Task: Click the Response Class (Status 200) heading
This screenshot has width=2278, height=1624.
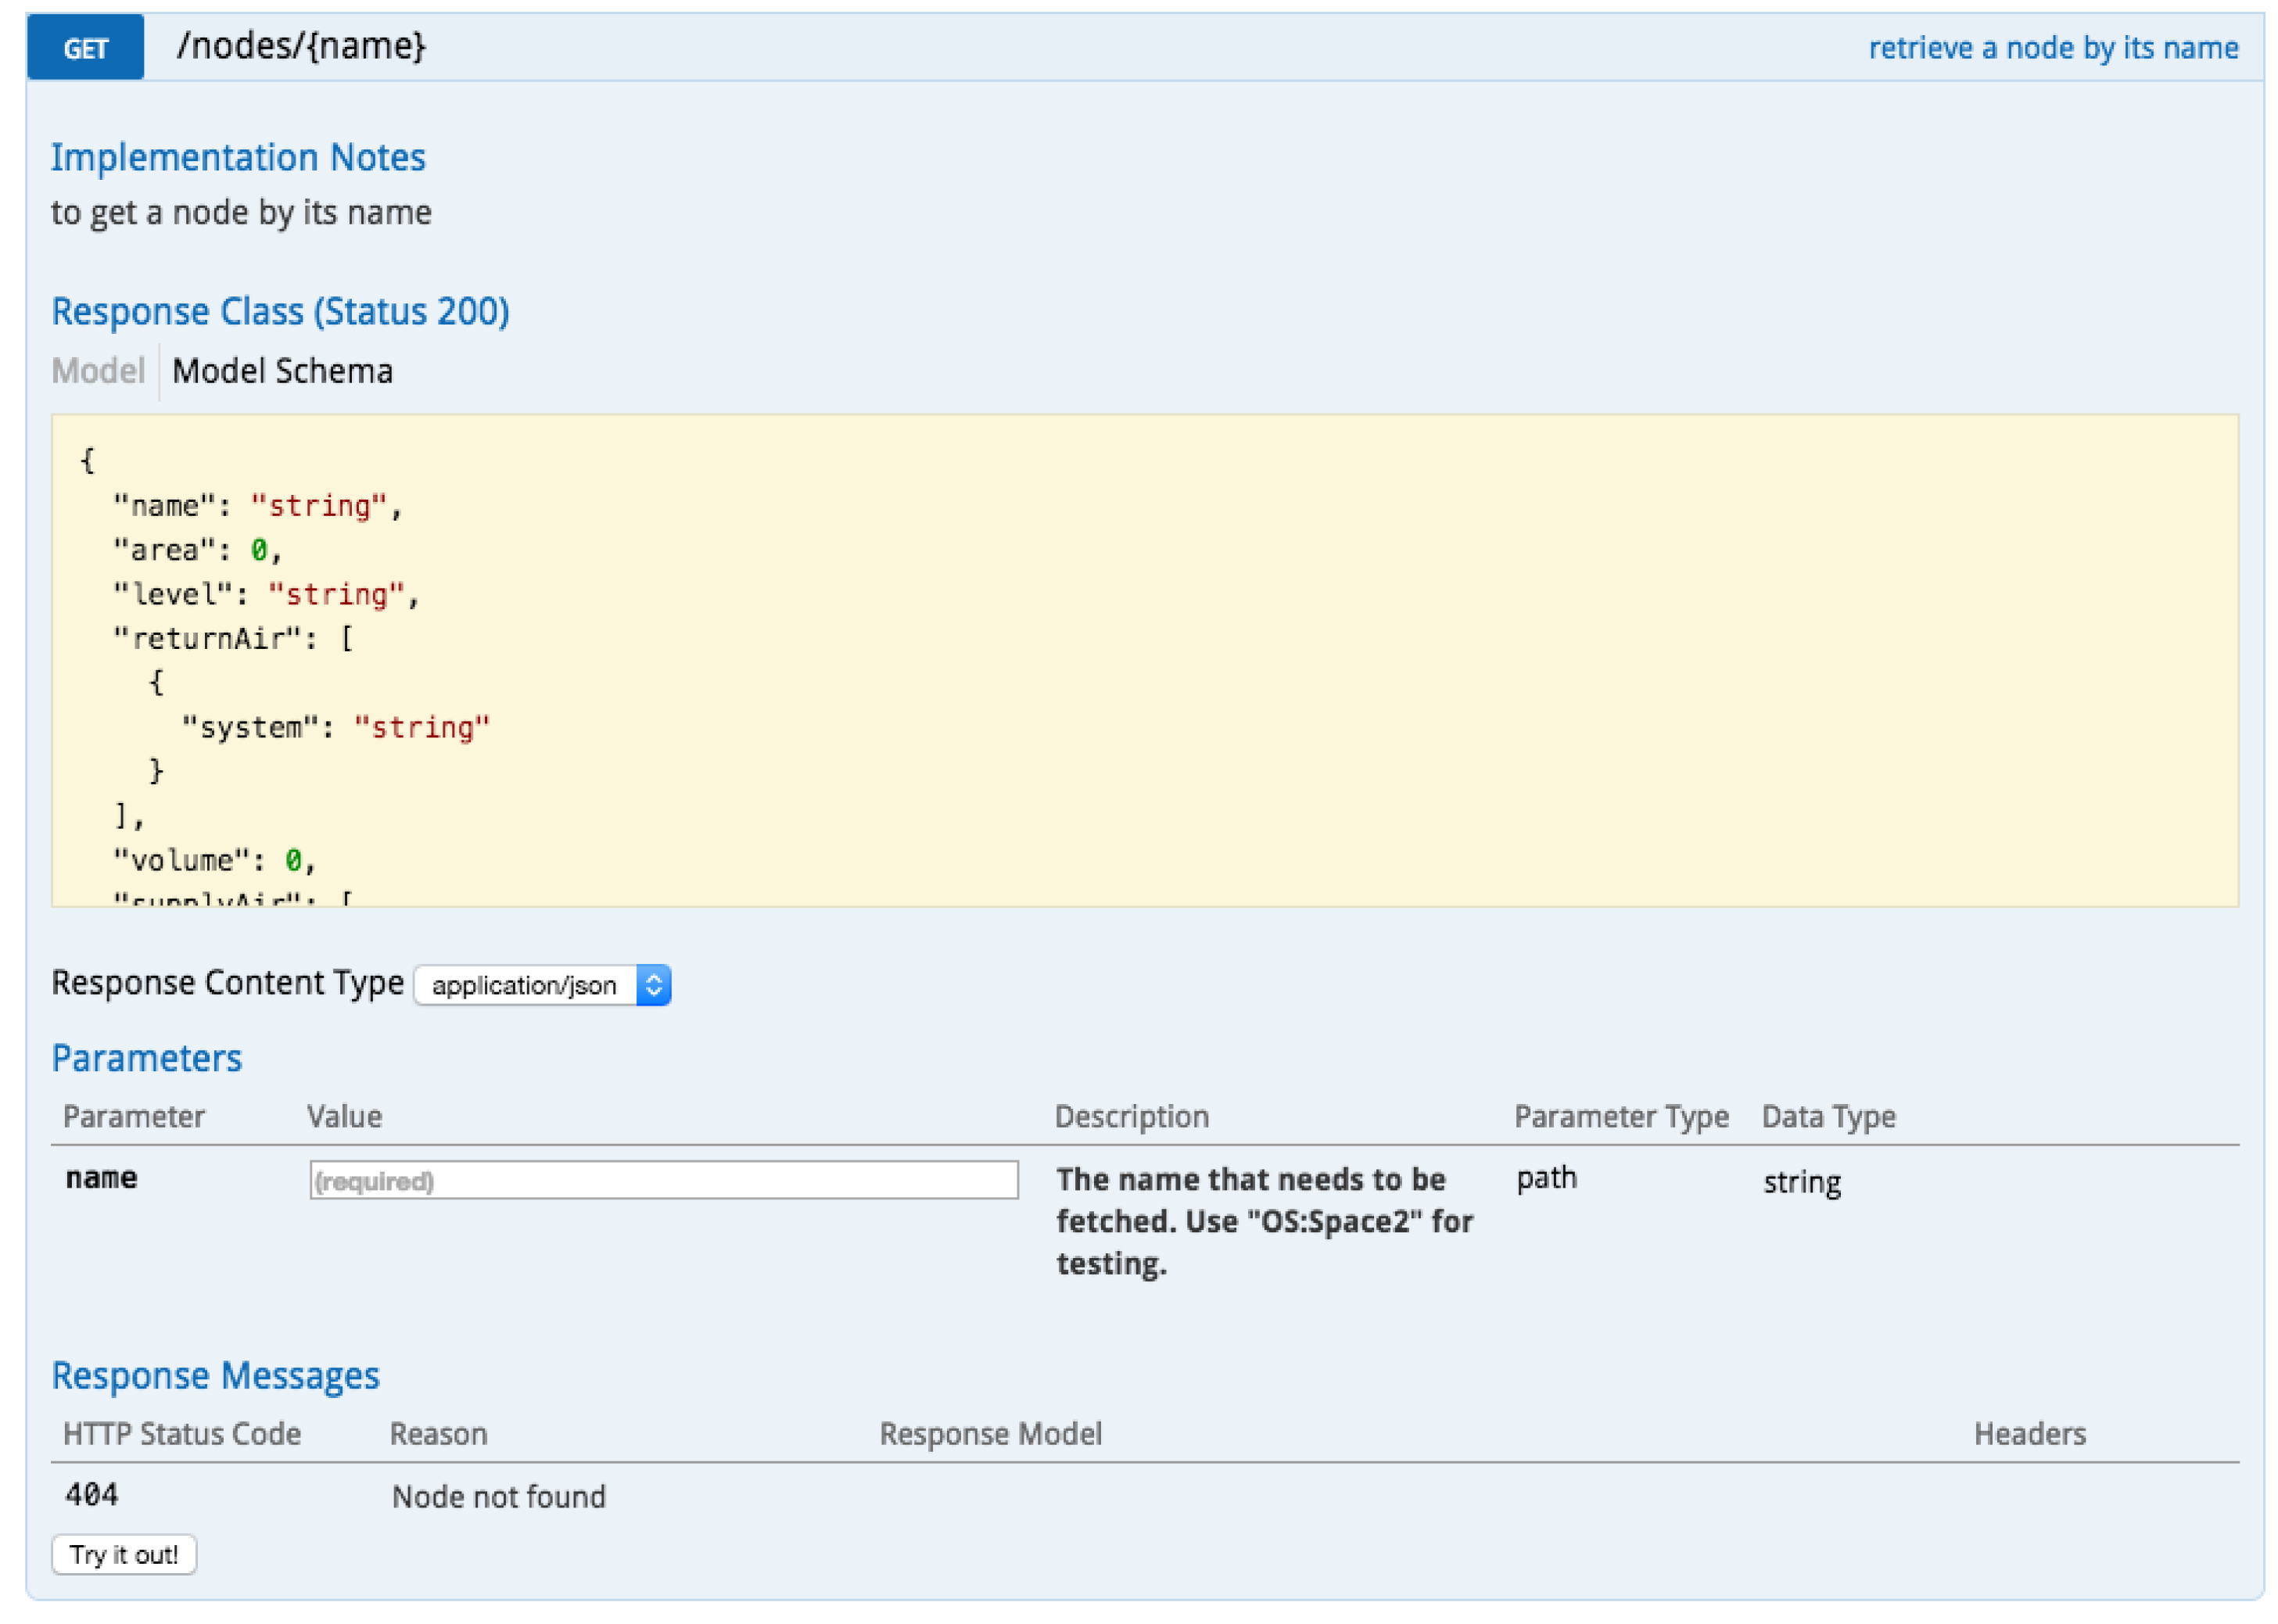Action: coord(280,311)
